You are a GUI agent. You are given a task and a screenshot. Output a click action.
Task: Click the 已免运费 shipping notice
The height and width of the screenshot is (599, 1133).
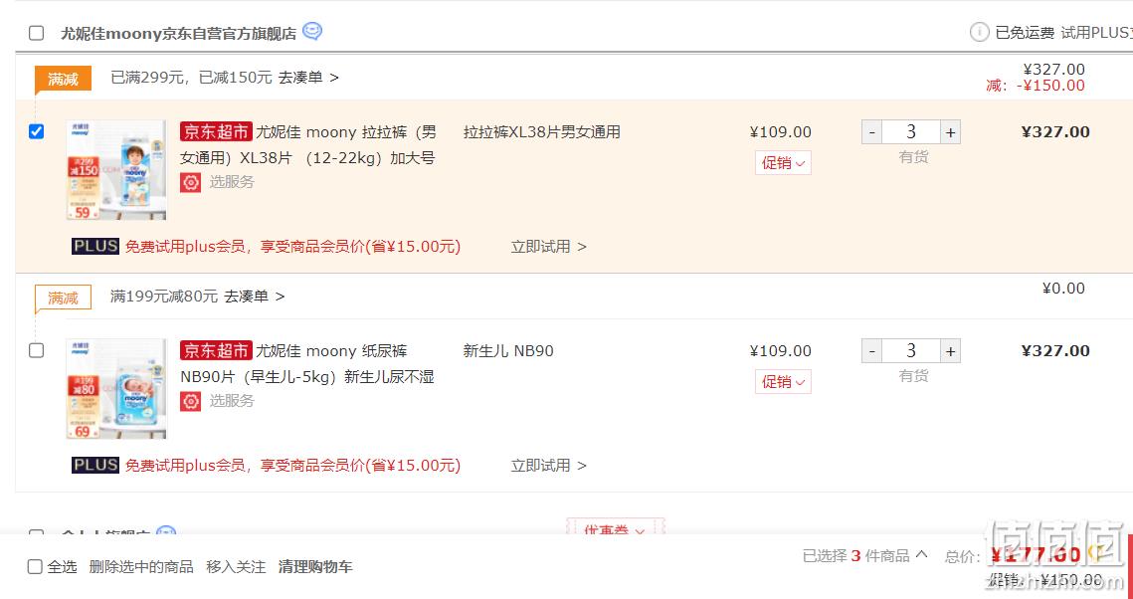(x=1025, y=33)
